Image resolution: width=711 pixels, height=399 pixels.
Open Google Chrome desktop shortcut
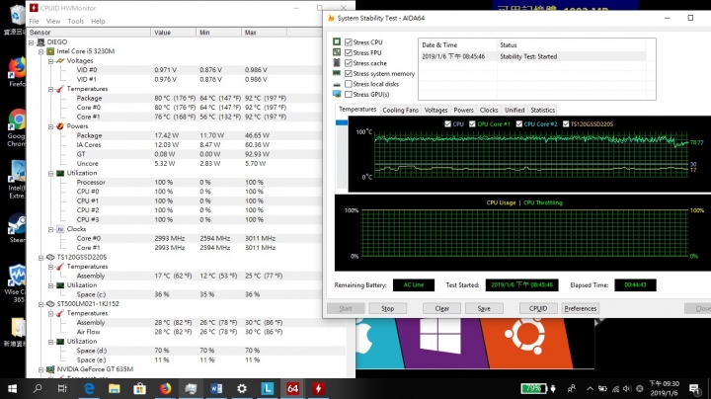click(17, 127)
